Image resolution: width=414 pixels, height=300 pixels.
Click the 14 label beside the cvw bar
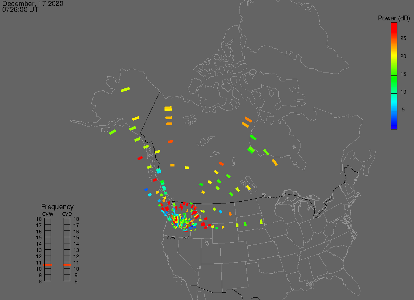click(x=39, y=244)
